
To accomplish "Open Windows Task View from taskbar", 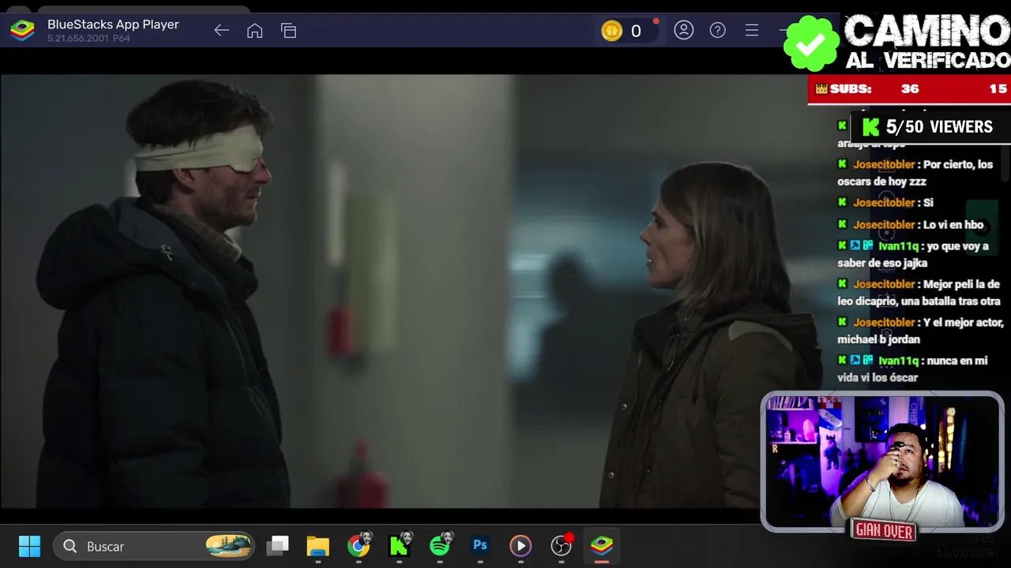I will point(277,546).
